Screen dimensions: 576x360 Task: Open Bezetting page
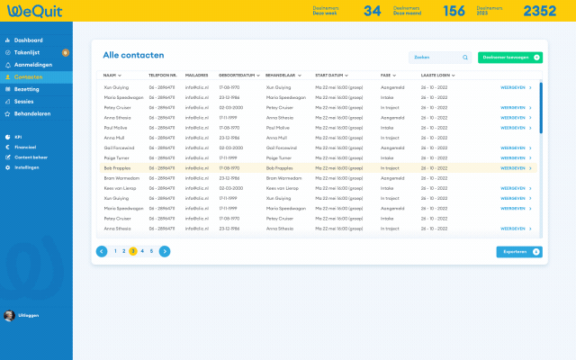26,89
